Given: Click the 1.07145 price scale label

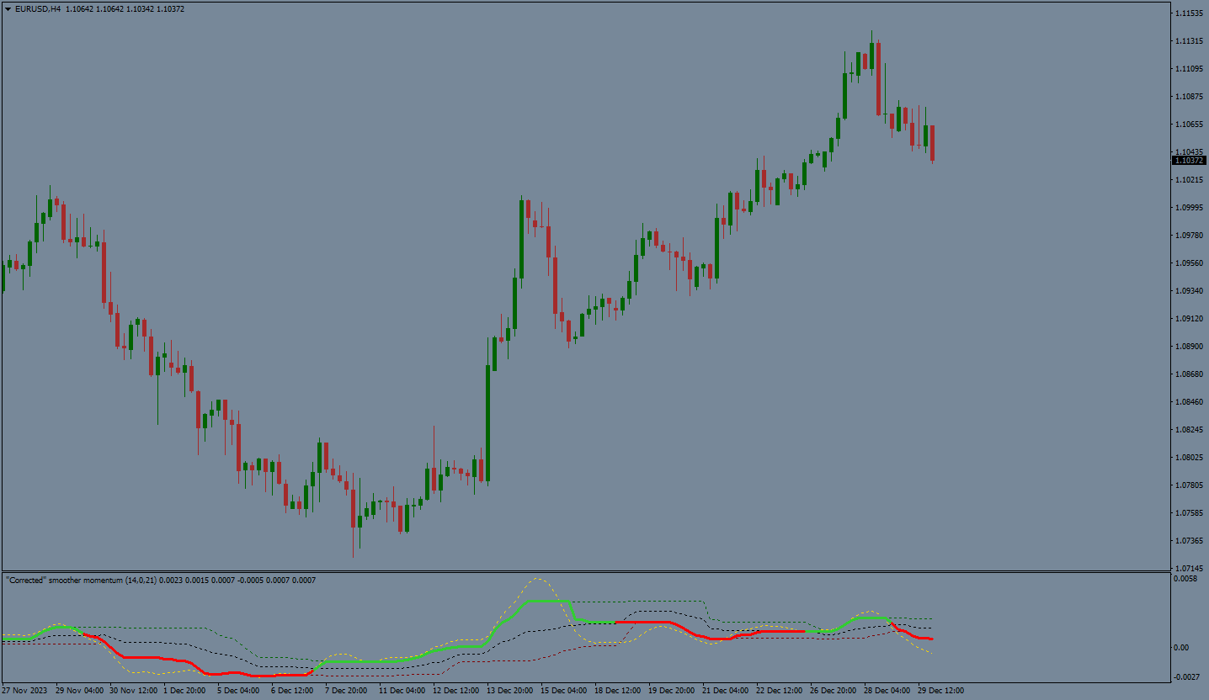Looking at the screenshot, I should tap(1190, 569).
